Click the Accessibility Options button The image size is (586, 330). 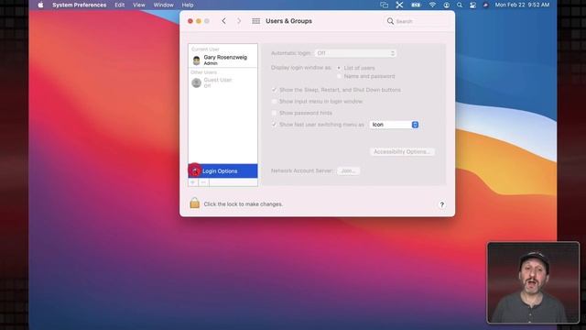(402, 151)
